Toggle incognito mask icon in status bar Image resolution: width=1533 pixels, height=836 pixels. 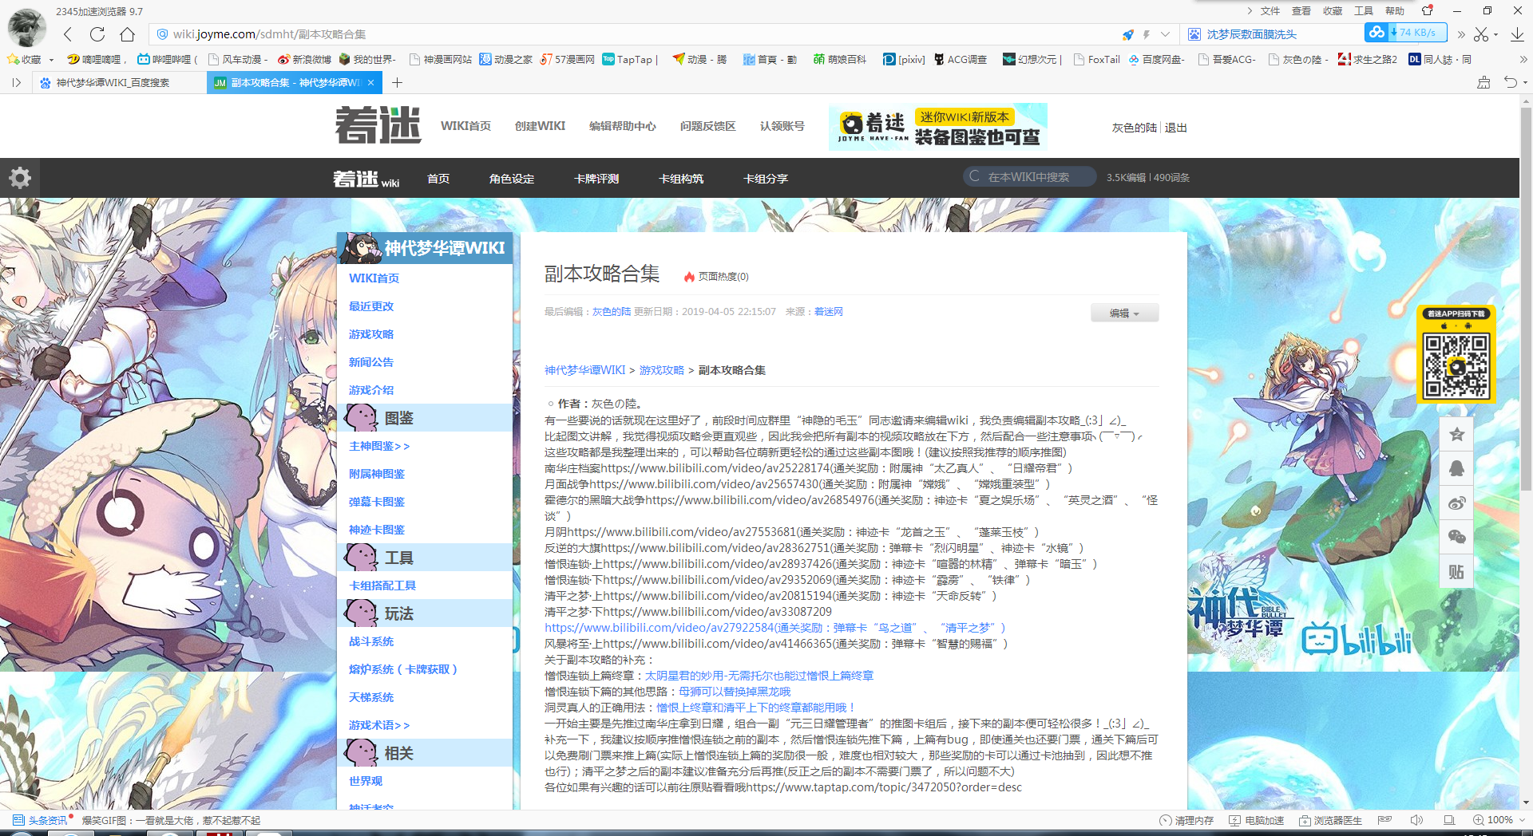click(1384, 820)
